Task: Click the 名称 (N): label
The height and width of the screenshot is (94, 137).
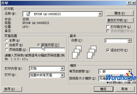Action: (11, 14)
